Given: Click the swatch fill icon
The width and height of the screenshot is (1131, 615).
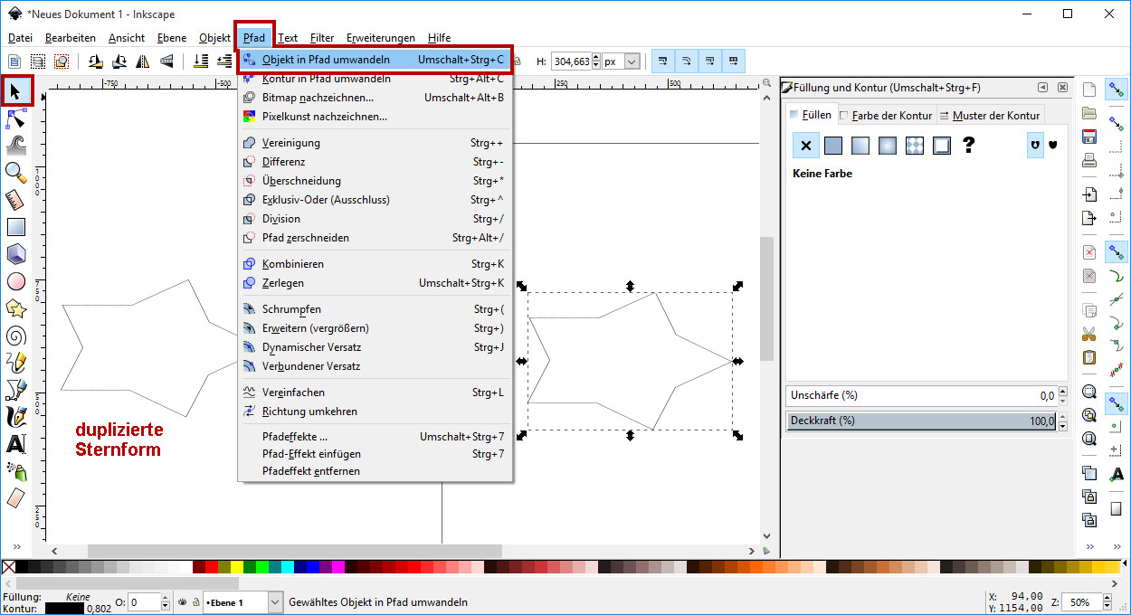Looking at the screenshot, I should (942, 146).
